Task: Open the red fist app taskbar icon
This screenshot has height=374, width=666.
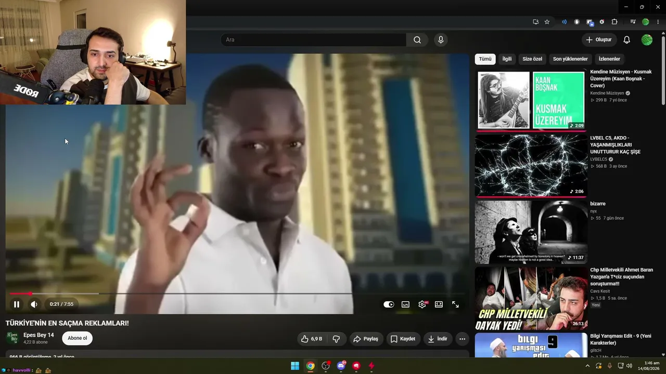Action: [356, 366]
